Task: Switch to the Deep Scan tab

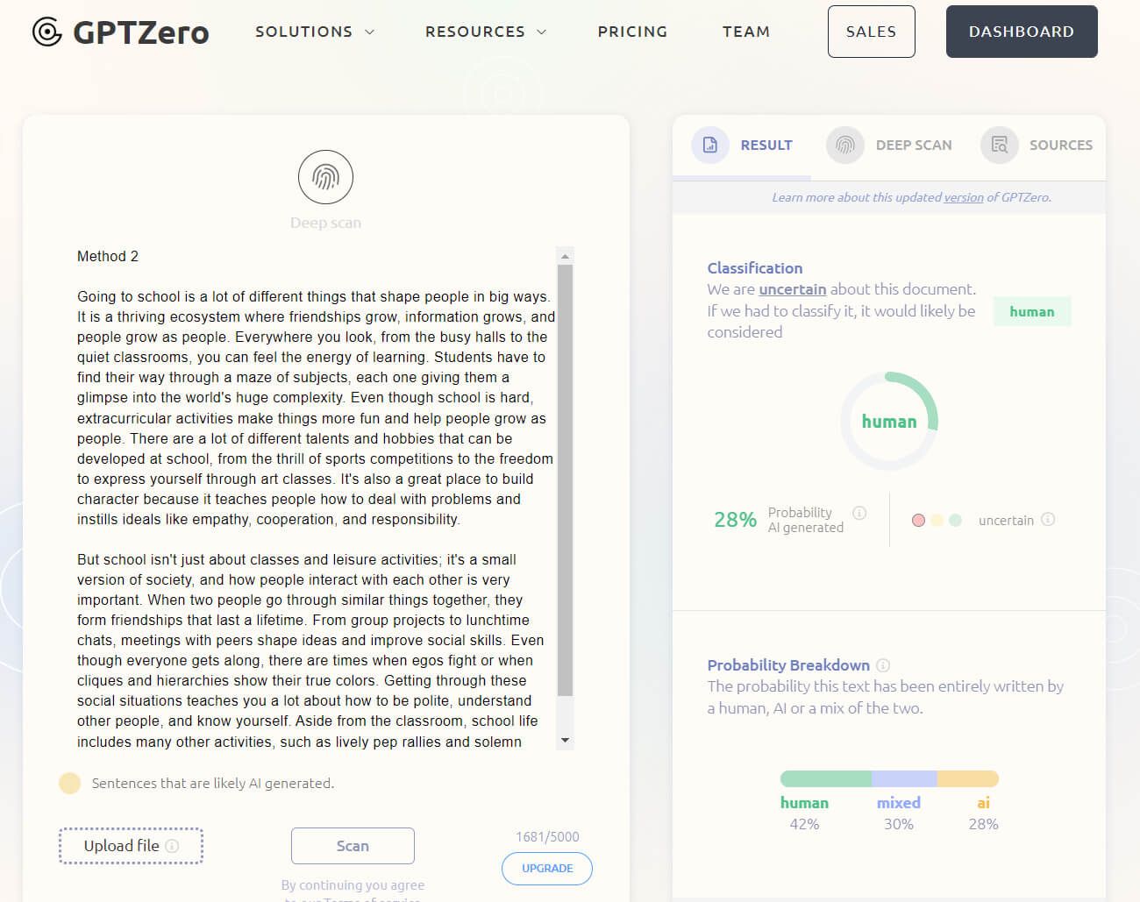Action: [914, 145]
